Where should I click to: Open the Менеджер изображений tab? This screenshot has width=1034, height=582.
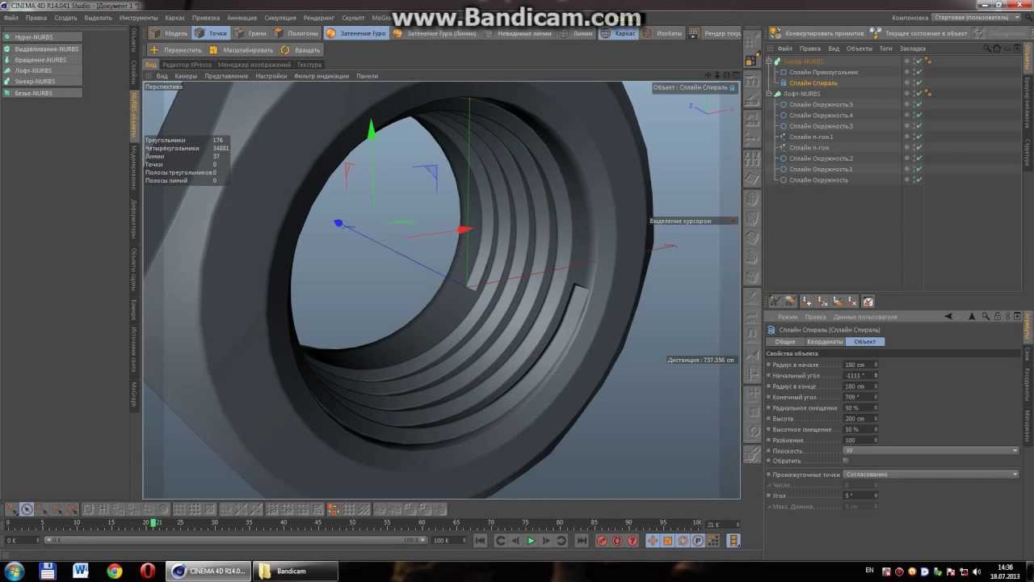coord(254,65)
